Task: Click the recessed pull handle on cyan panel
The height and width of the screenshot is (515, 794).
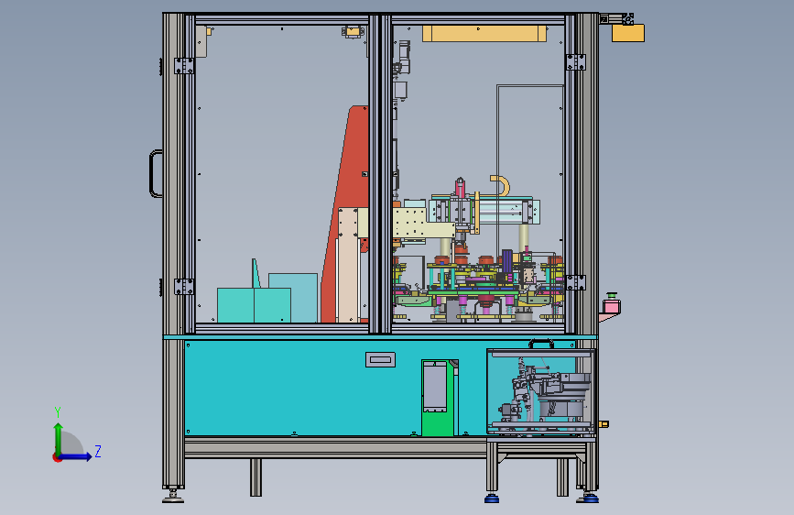Action: click(x=380, y=359)
